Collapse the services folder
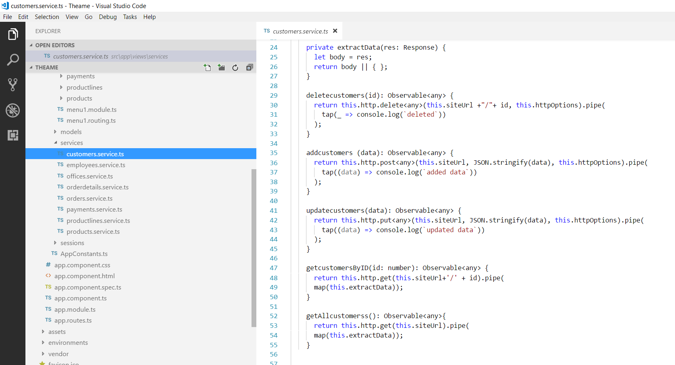This screenshot has height=365, width=675. 71,143
